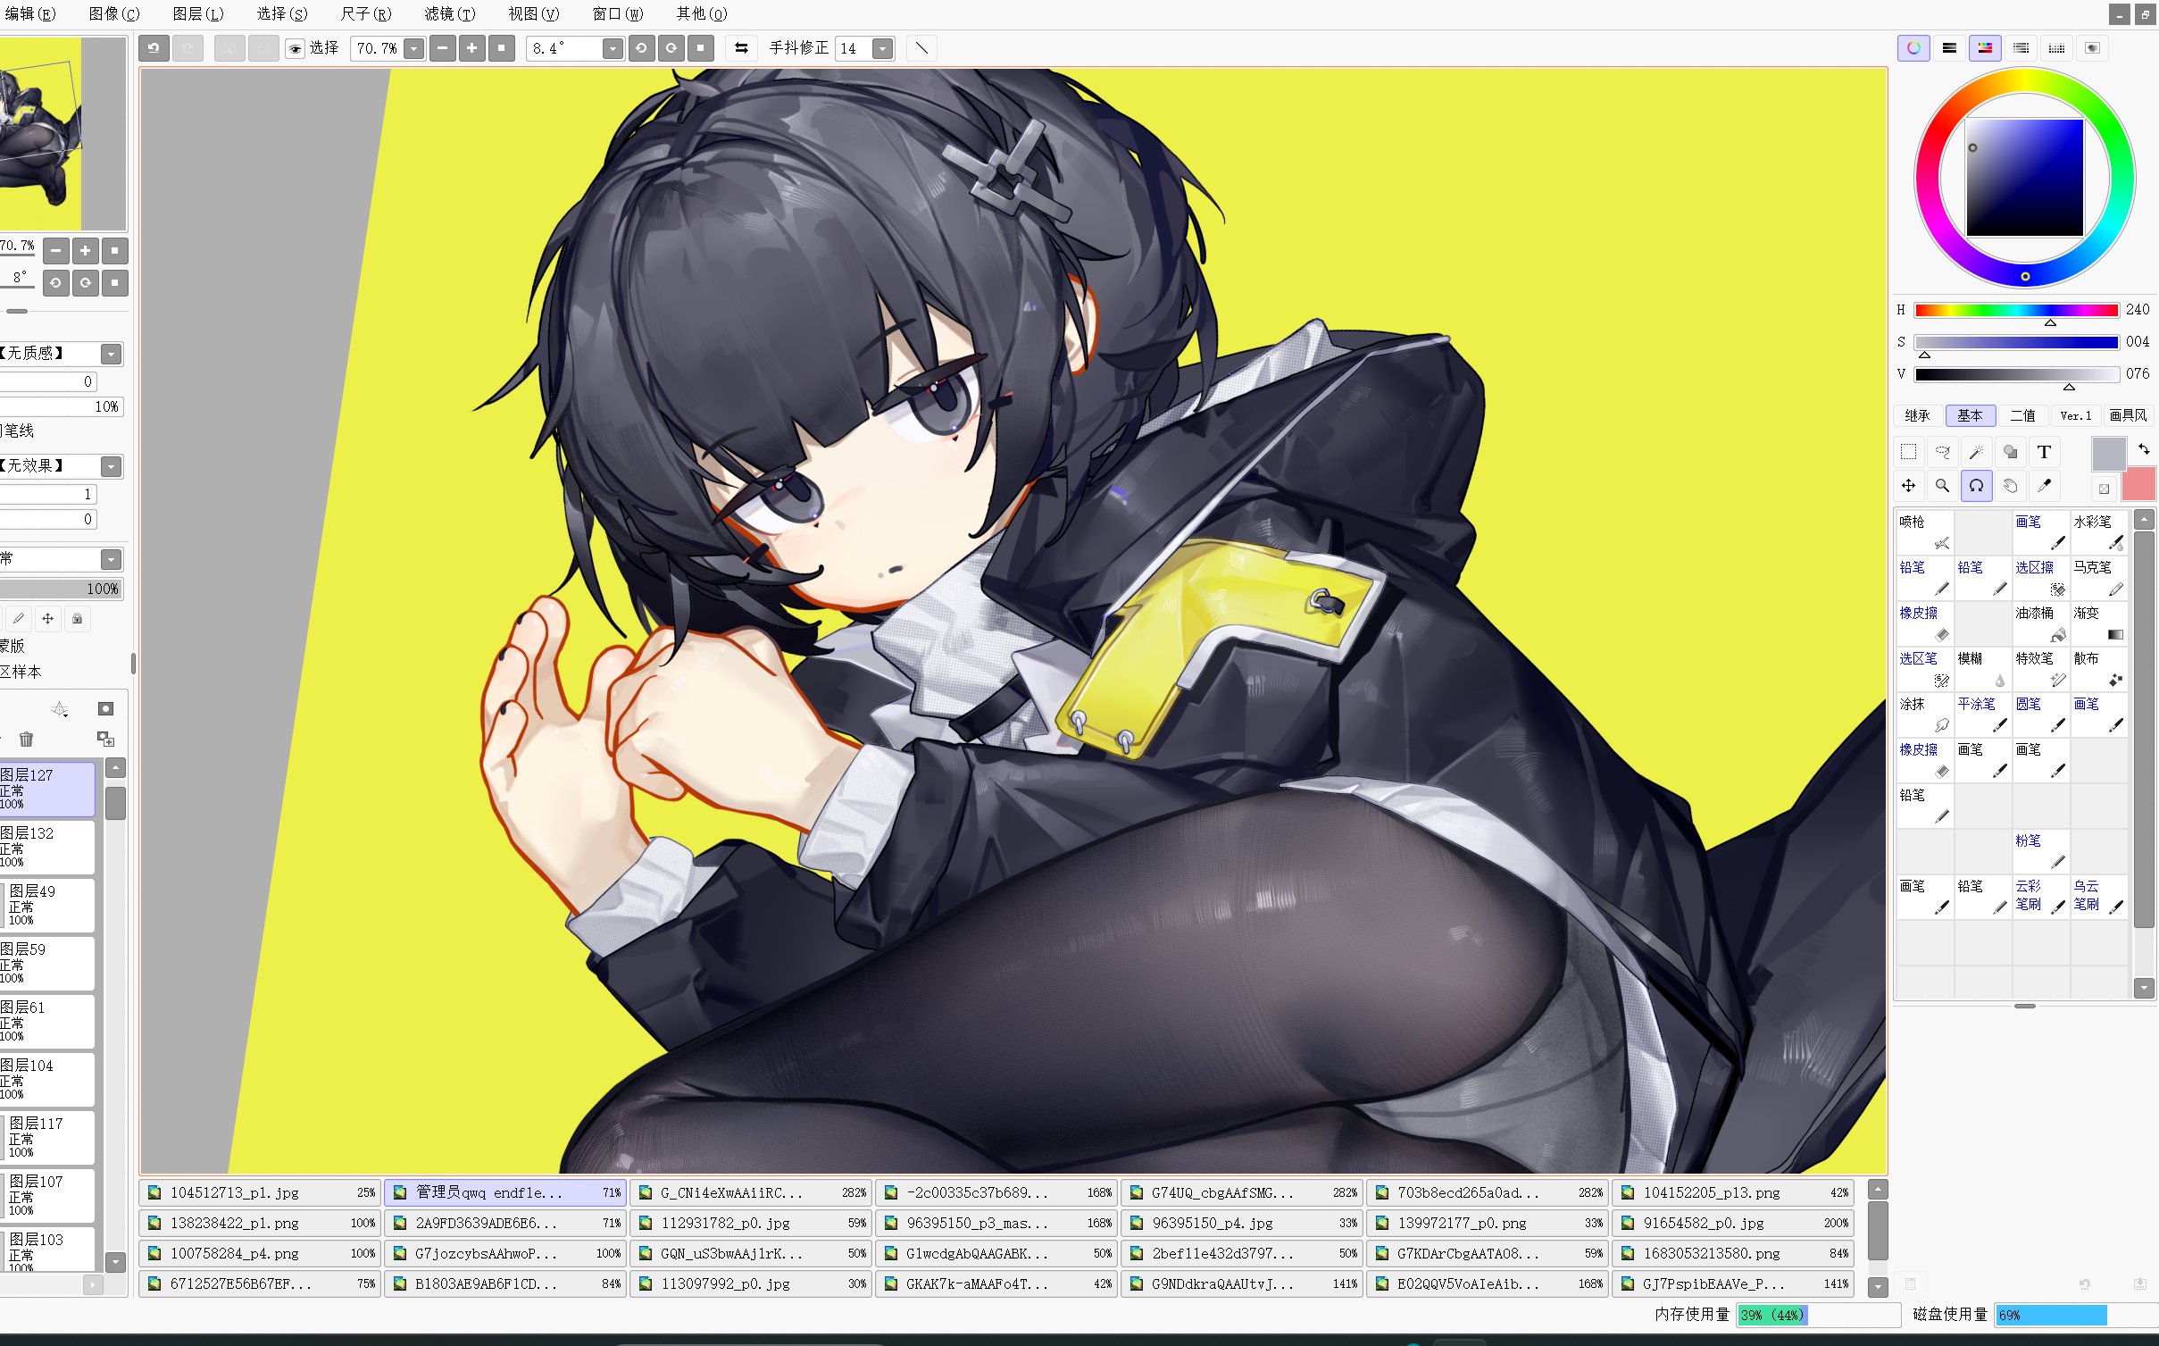This screenshot has height=1346, width=2159.
Task: Open the 滤镜 menu
Action: point(449,13)
